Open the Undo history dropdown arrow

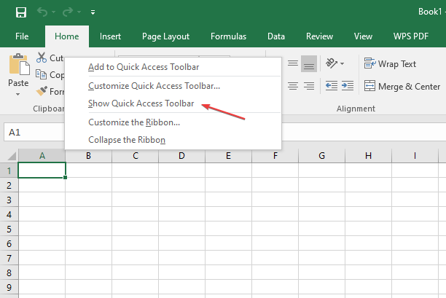click(54, 12)
